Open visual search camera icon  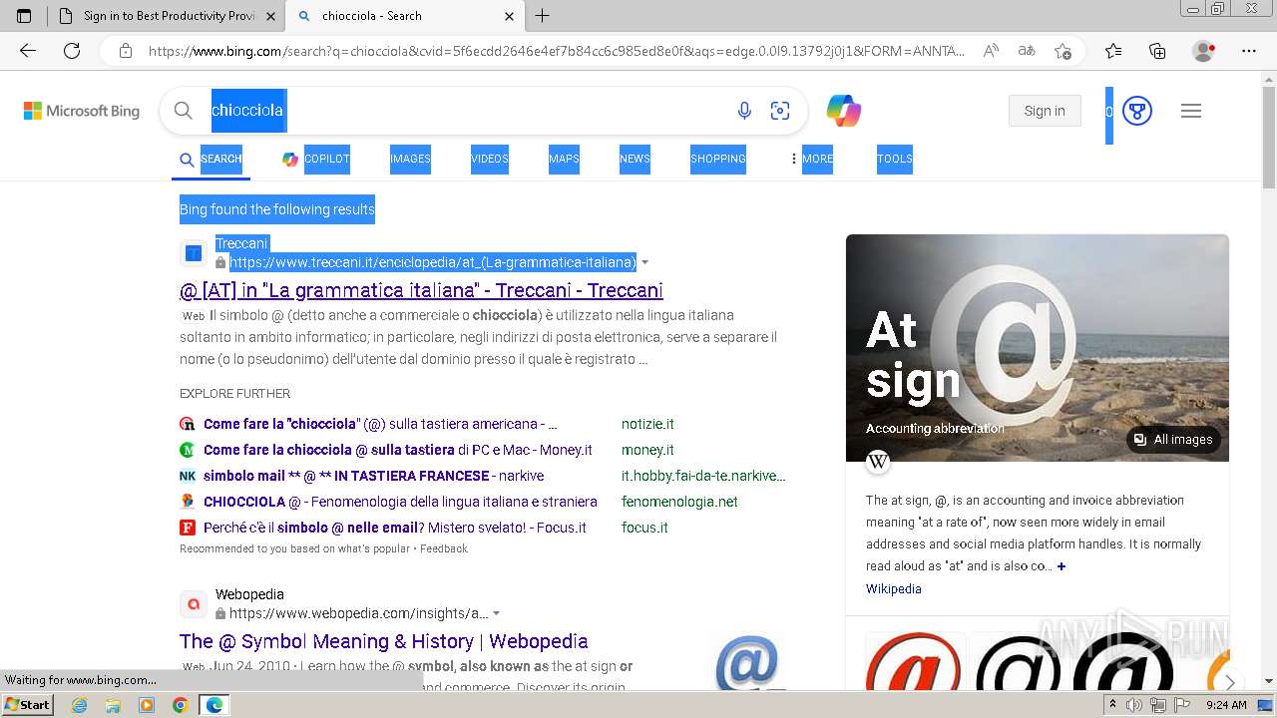[x=780, y=111]
